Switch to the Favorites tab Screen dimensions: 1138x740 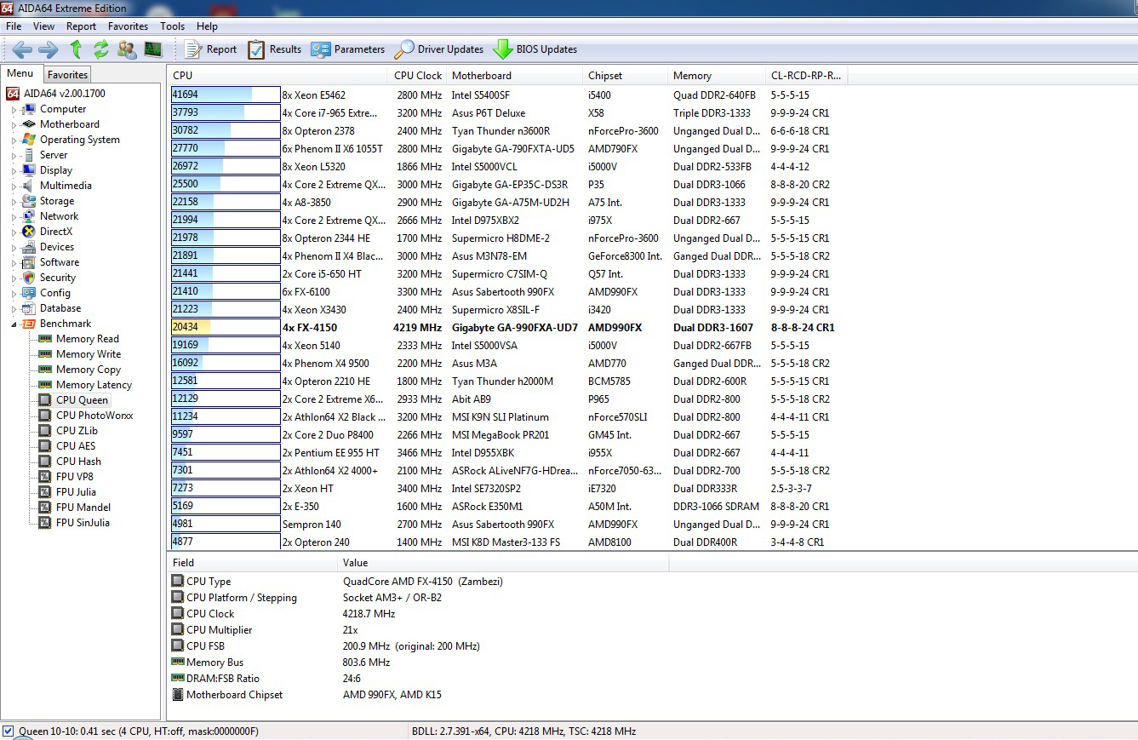[x=67, y=75]
